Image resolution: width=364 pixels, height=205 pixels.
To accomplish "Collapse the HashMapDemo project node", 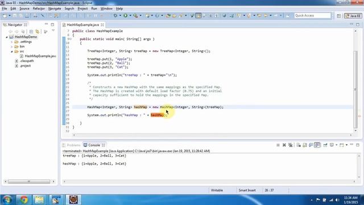I will (x=7, y=37).
